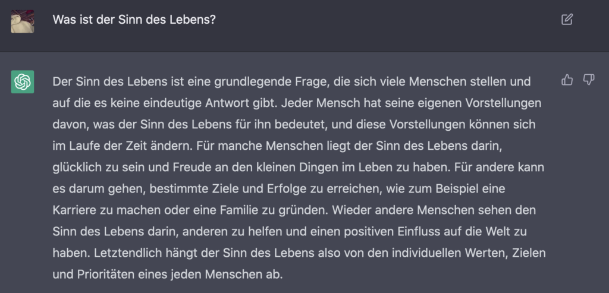Viewport: 609px width, 293px height.
Task: Click the green ChatGPT logo avatar
Action: click(23, 81)
